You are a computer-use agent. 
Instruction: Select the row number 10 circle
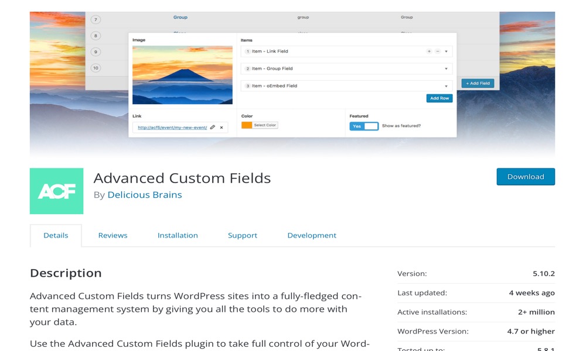coord(96,68)
